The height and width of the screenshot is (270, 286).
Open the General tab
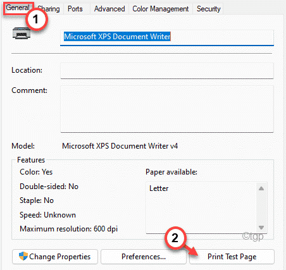click(x=18, y=8)
